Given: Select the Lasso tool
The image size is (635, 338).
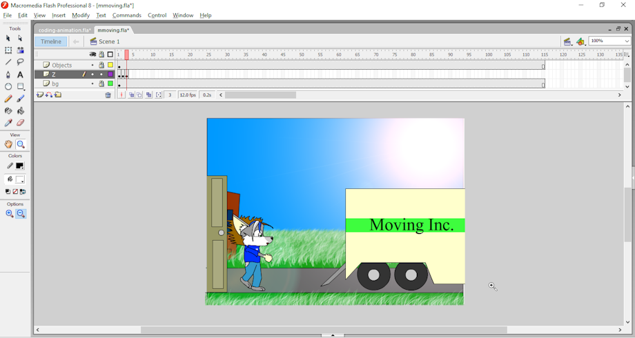Looking at the screenshot, I should pyautogui.click(x=21, y=62).
